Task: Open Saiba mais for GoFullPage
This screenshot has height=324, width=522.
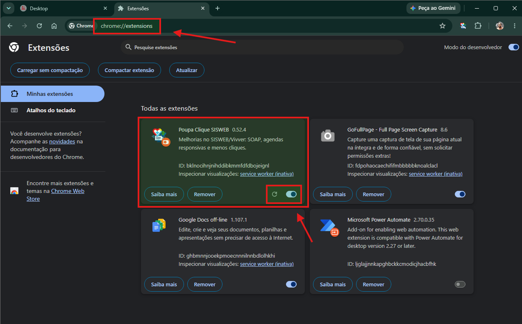Action: pos(333,194)
